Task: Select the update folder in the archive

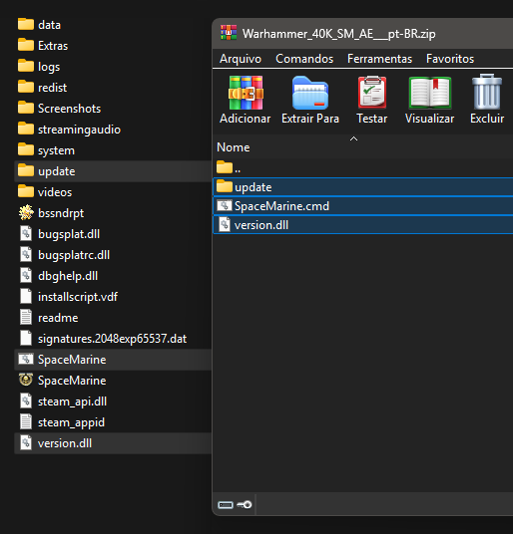Action: (x=363, y=187)
